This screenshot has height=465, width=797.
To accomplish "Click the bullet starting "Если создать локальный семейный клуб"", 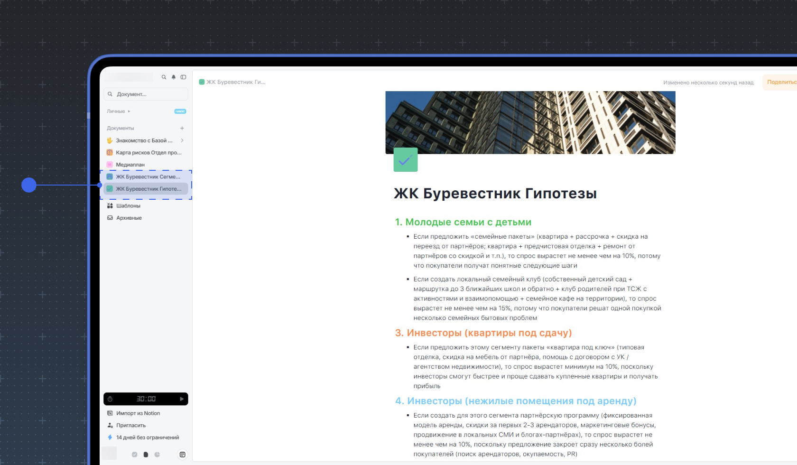I will point(537,298).
